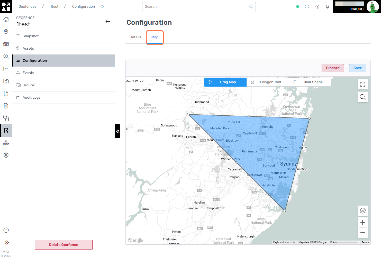The height and width of the screenshot is (258, 381).
Task: Click the polygon vertex at bottom near Royal National Park
Action: 285,211
